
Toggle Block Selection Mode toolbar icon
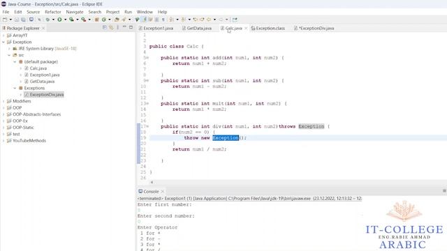(156, 20)
